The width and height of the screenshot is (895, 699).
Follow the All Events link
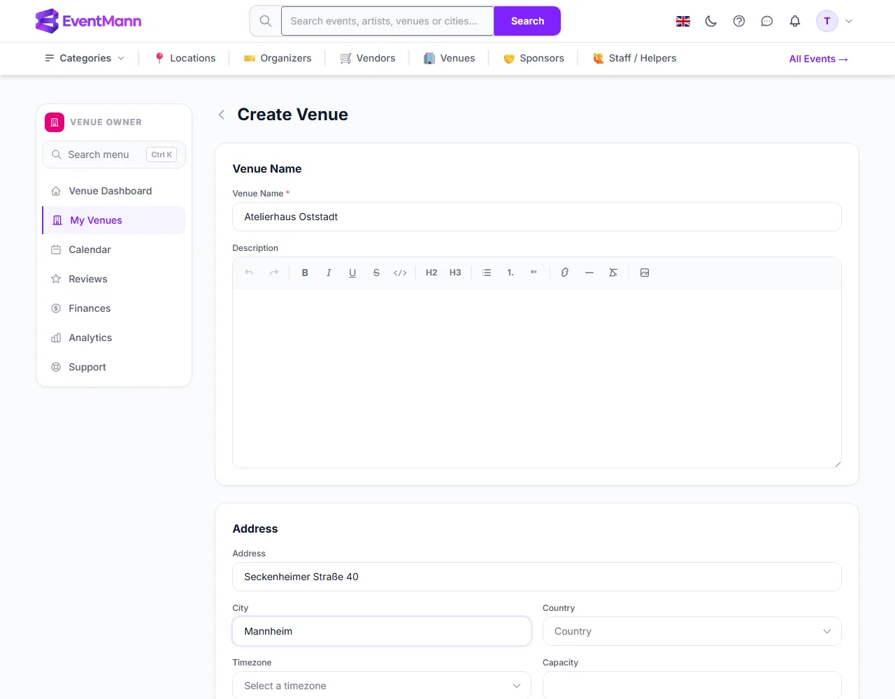click(819, 59)
